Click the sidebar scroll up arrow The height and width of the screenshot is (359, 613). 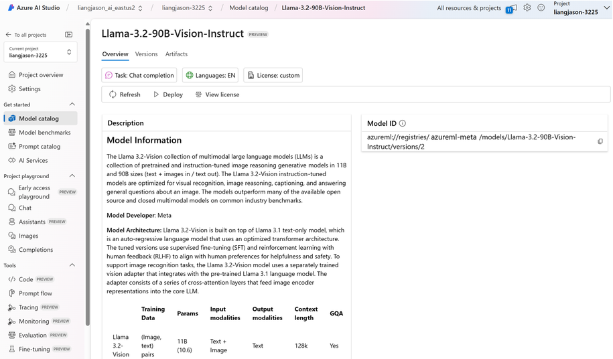tap(88, 24)
